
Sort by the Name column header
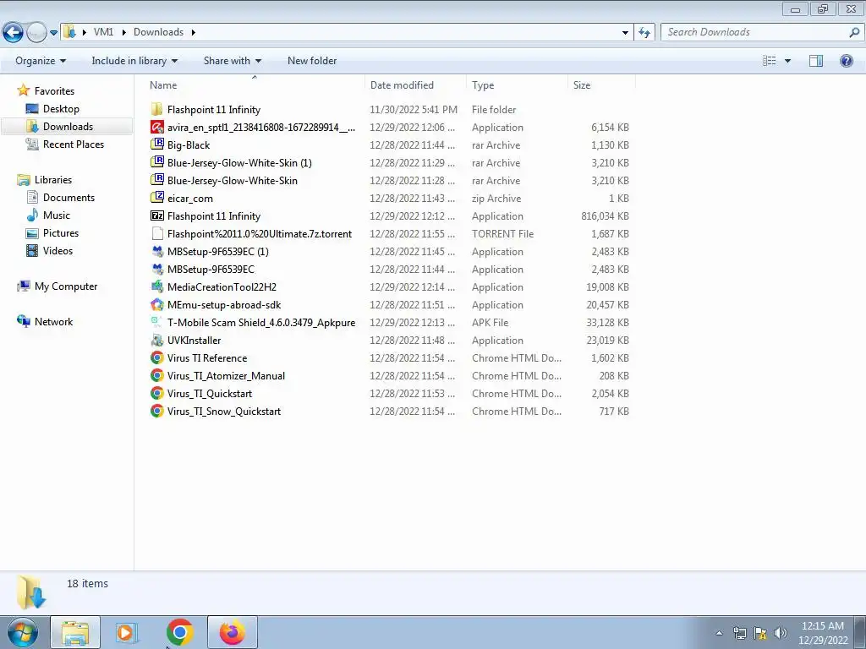(x=255, y=85)
